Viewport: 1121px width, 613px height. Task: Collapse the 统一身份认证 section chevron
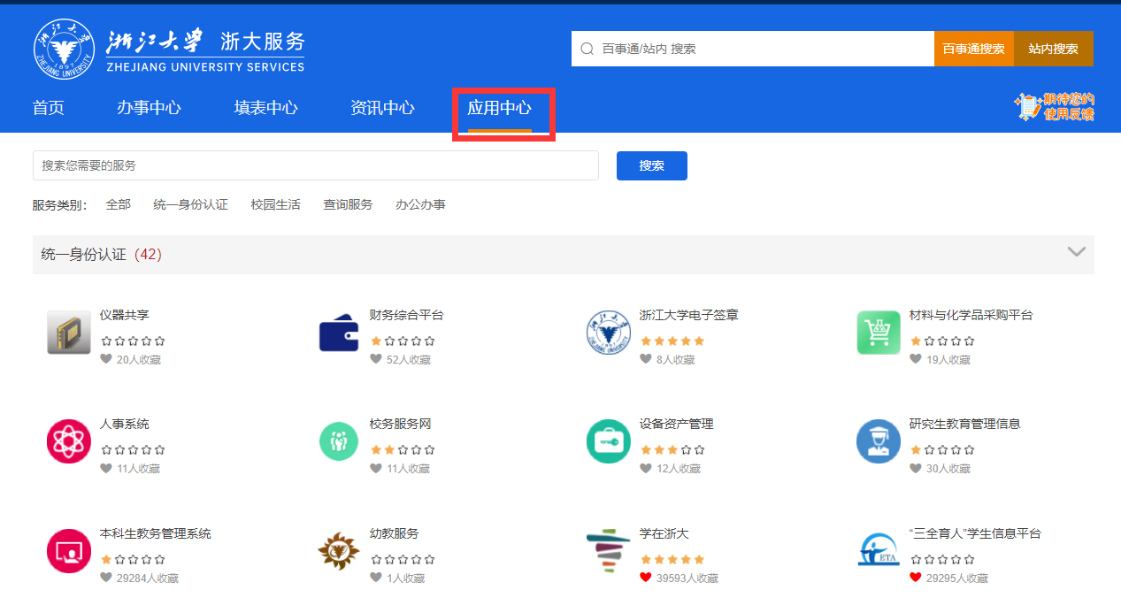click(1077, 252)
